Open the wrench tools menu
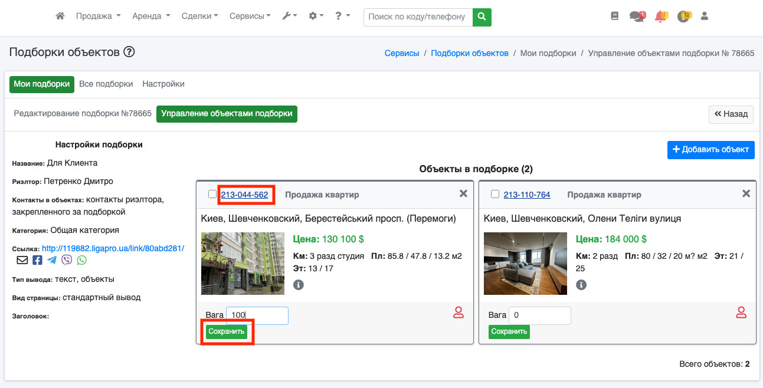This screenshot has height=388, width=763. pyautogui.click(x=289, y=17)
